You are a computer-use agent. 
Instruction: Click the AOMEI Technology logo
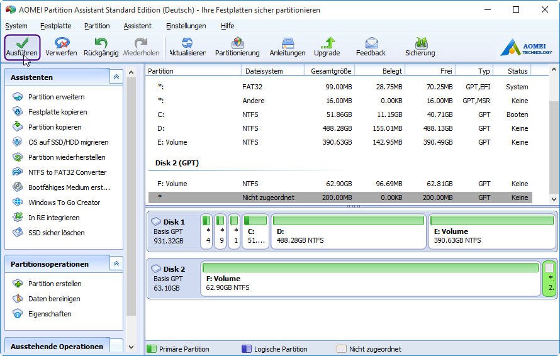(527, 47)
